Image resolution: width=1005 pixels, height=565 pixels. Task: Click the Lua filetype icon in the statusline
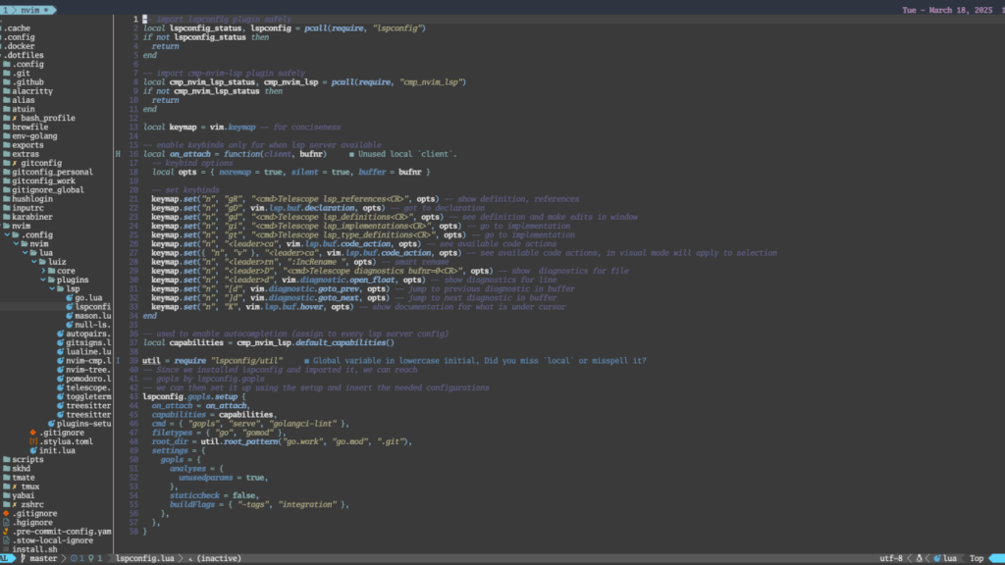pyautogui.click(x=937, y=558)
